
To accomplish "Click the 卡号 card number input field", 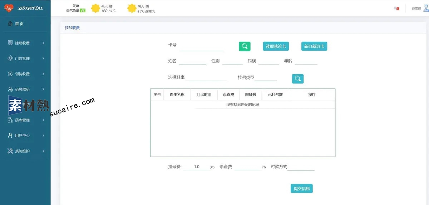I will coord(201,47).
